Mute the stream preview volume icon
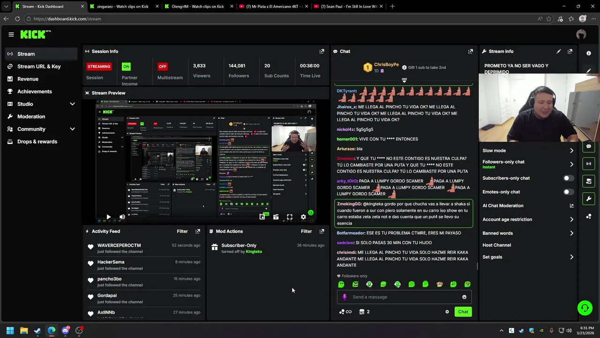 [122, 217]
